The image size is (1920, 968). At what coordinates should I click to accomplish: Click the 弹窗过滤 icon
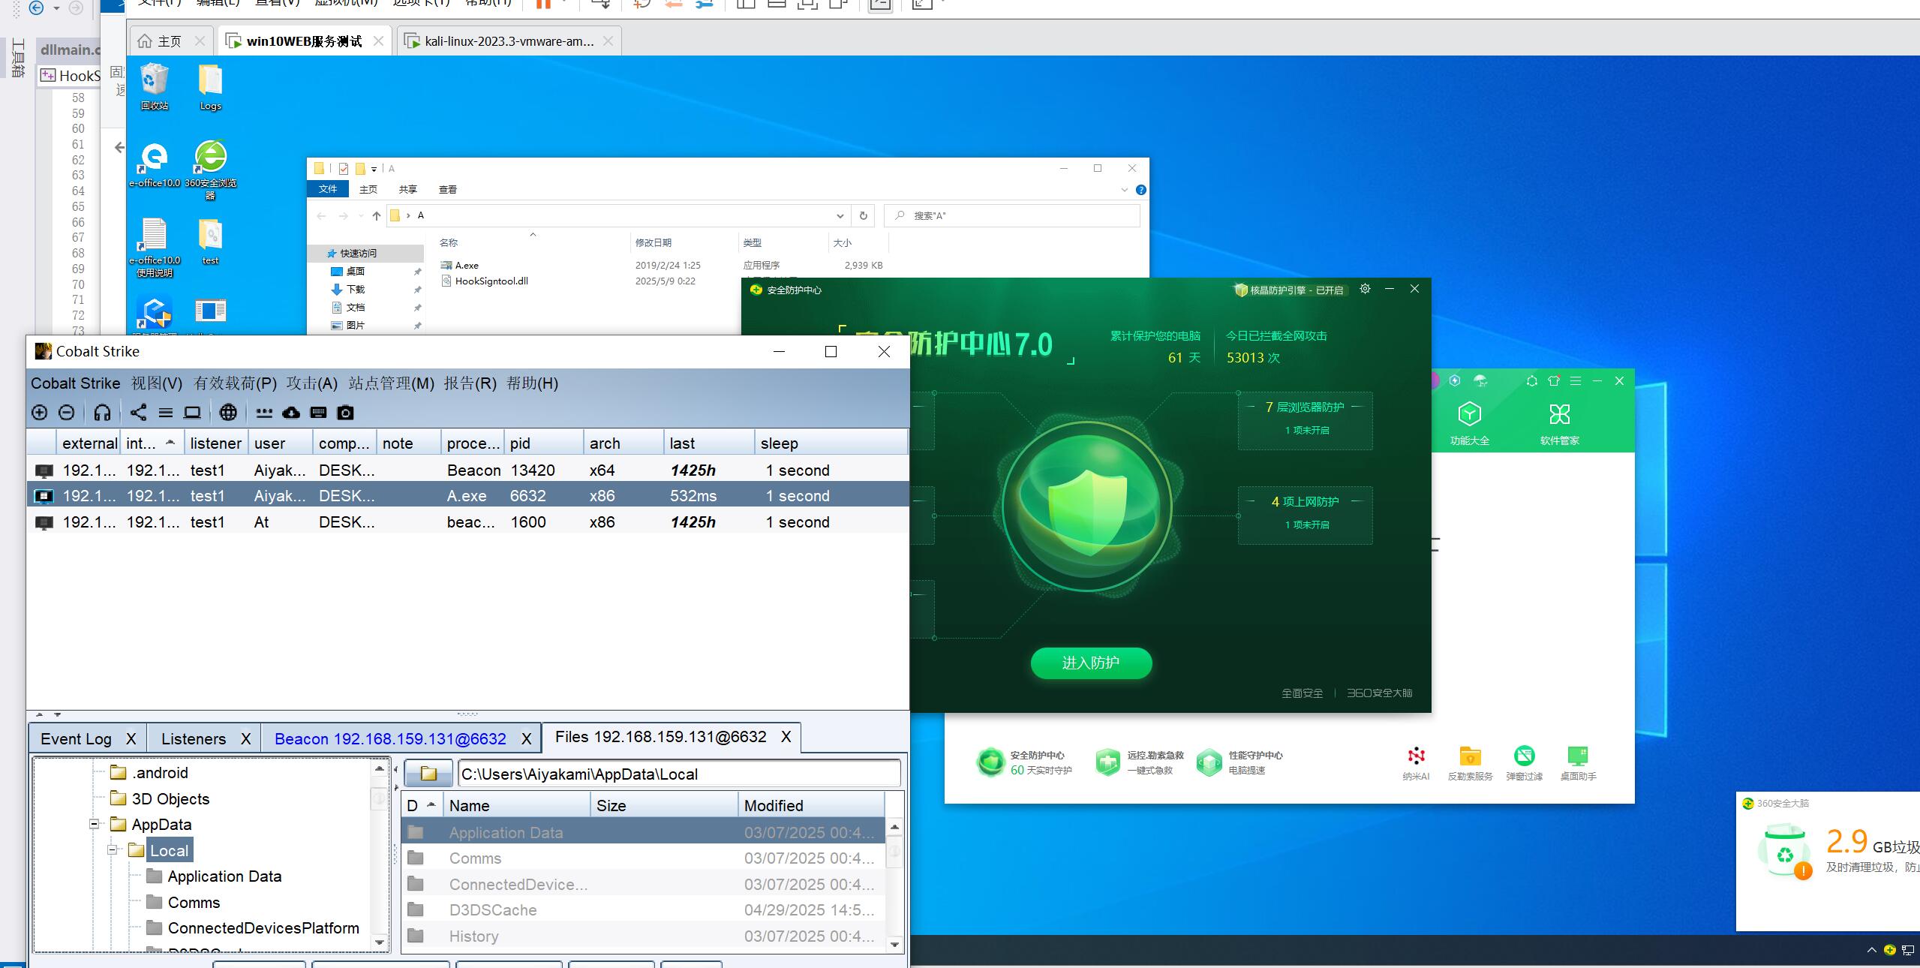point(1524,763)
